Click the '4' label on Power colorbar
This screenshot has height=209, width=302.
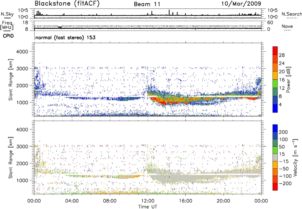coord(280,105)
